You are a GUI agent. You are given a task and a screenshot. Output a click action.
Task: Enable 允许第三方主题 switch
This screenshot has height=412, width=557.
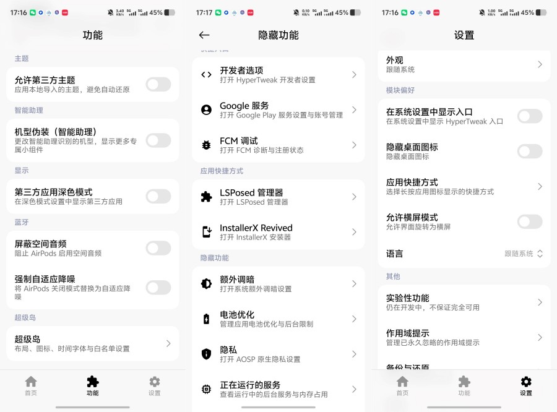click(158, 85)
